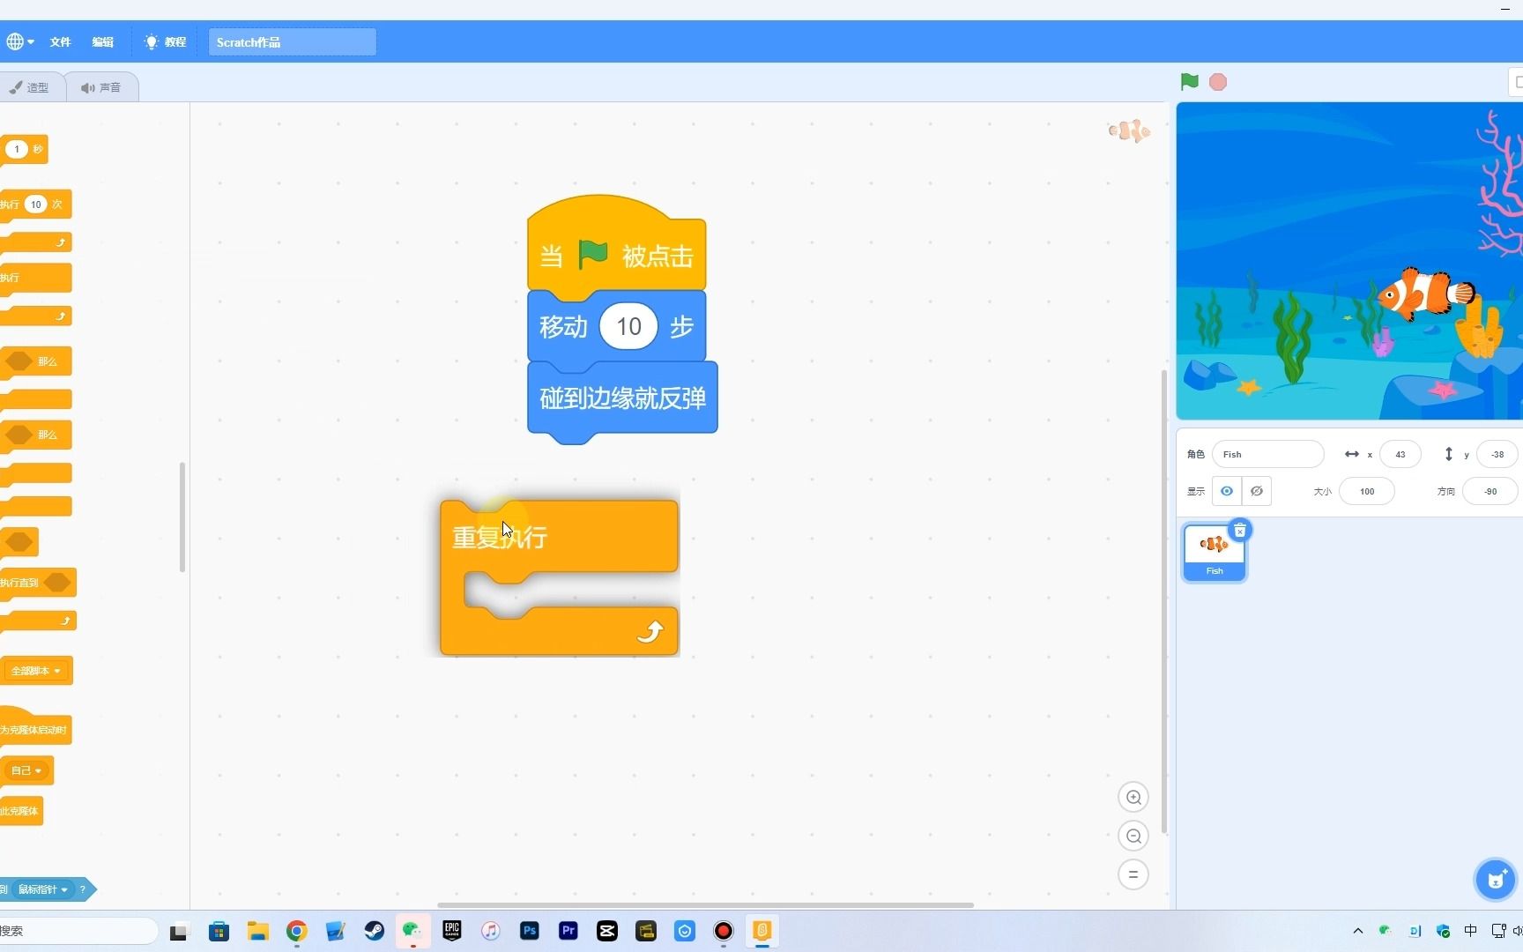This screenshot has height=952, width=1523.
Task: Expand the 自己 dropdown in the block
Action: (26, 770)
